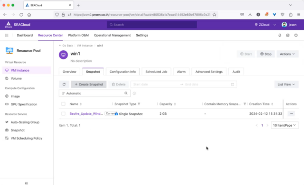The height and width of the screenshot is (185, 304).
Task: Open the Audit tab
Action: 236,72
